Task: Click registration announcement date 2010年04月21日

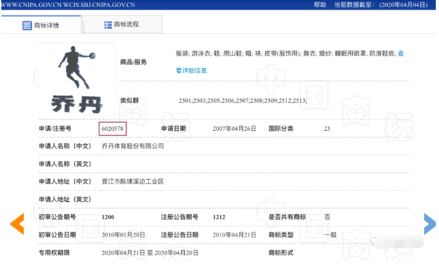Action: coord(234,235)
